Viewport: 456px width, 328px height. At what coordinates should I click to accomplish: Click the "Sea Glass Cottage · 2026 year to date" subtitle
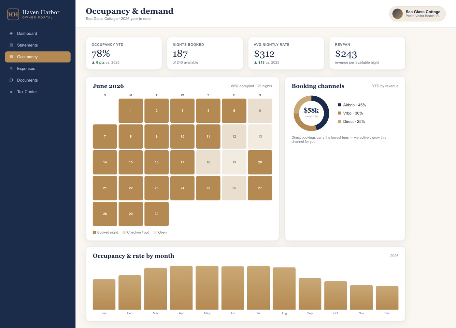(118, 19)
